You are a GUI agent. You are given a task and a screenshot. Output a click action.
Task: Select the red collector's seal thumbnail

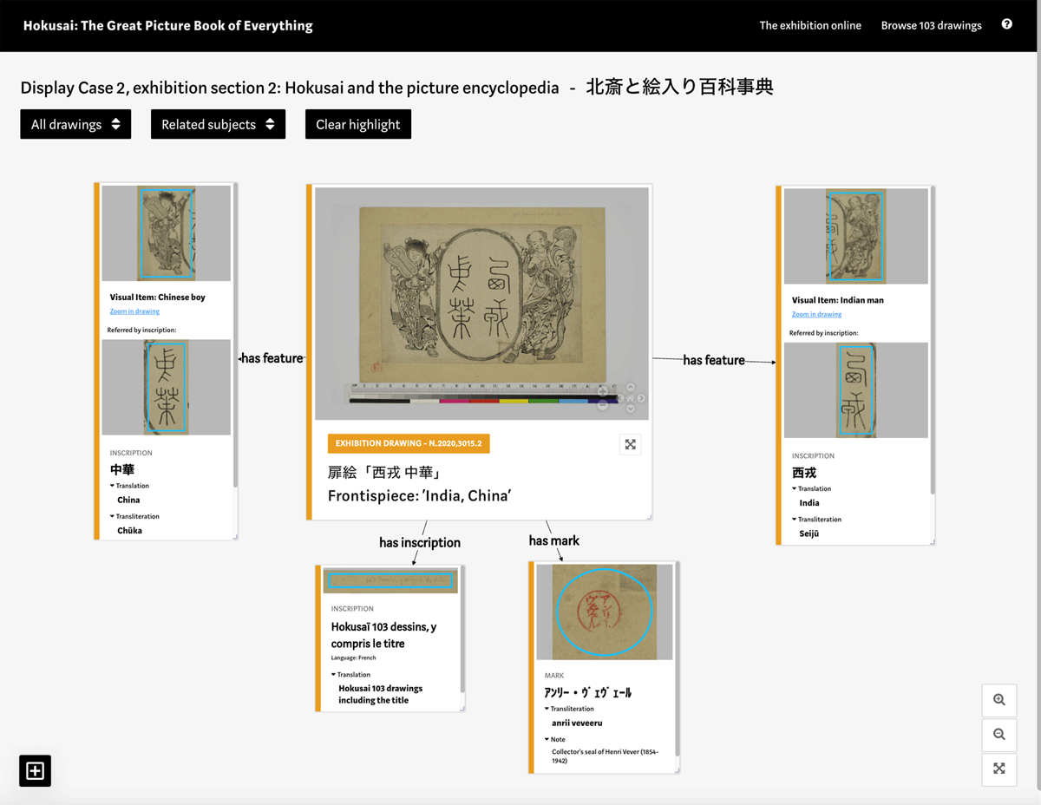pos(604,612)
